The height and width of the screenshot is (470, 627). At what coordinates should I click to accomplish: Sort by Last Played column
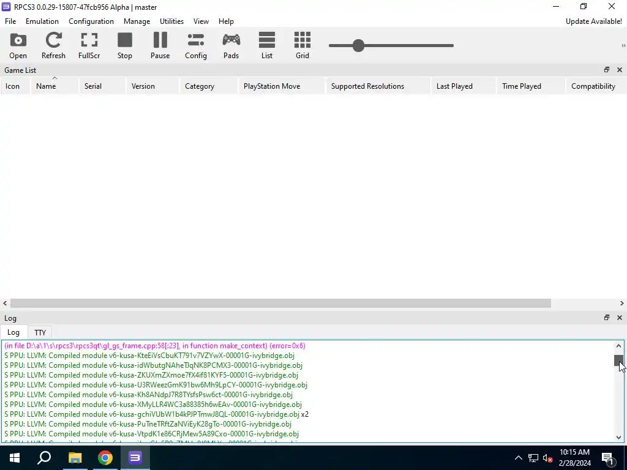[x=464, y=86]
